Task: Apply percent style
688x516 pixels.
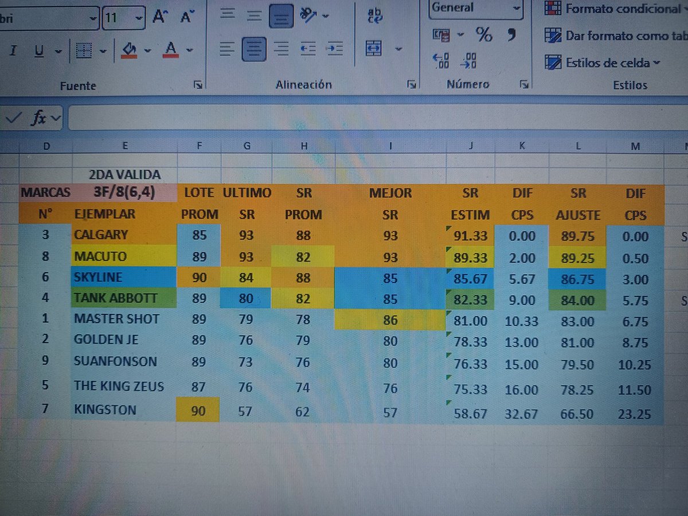Action: tap(484, 35)
